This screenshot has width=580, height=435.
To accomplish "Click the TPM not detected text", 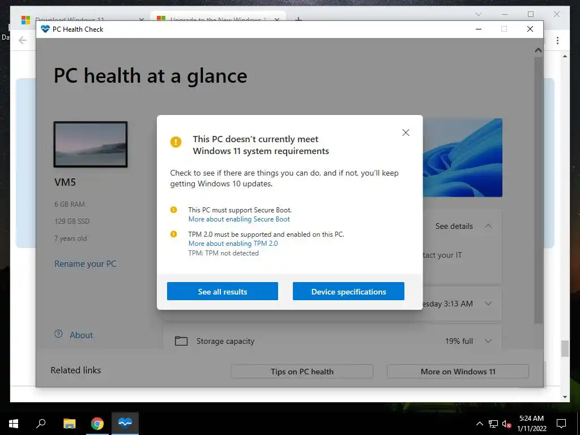I will 223,253.
